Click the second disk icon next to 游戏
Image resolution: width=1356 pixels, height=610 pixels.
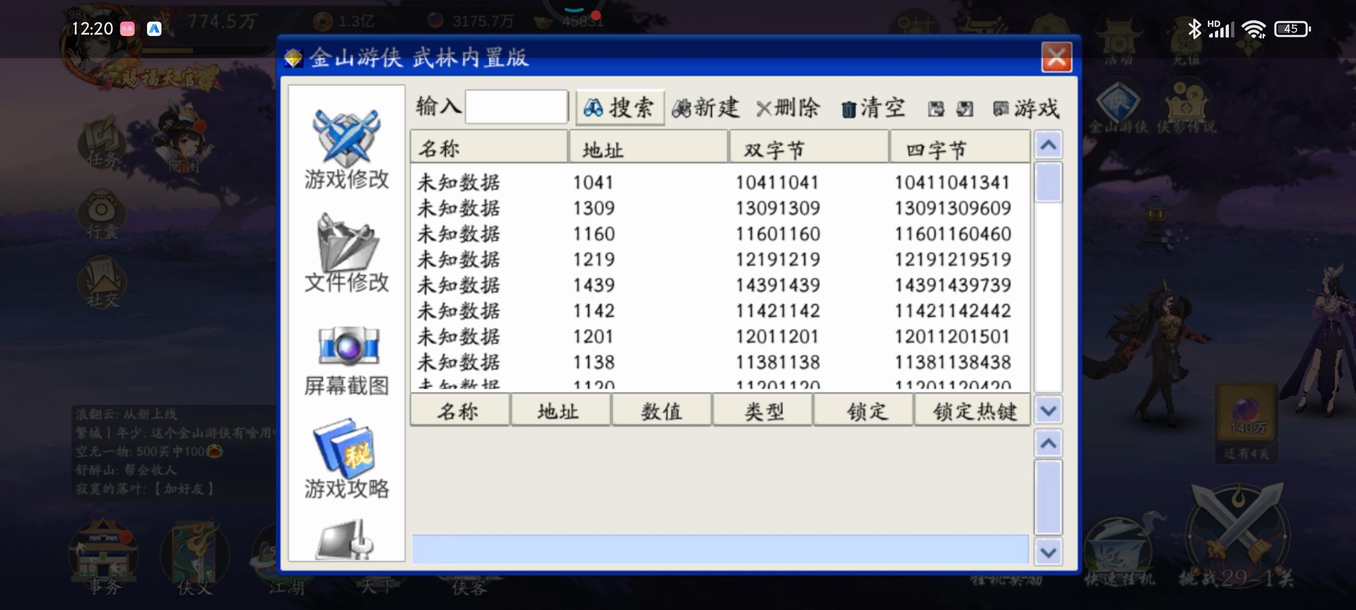[x=964, y=109]
